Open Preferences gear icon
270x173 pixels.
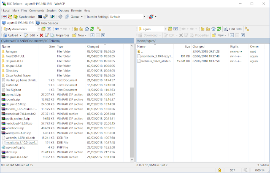pyautogui.click(x=60, y=17)
